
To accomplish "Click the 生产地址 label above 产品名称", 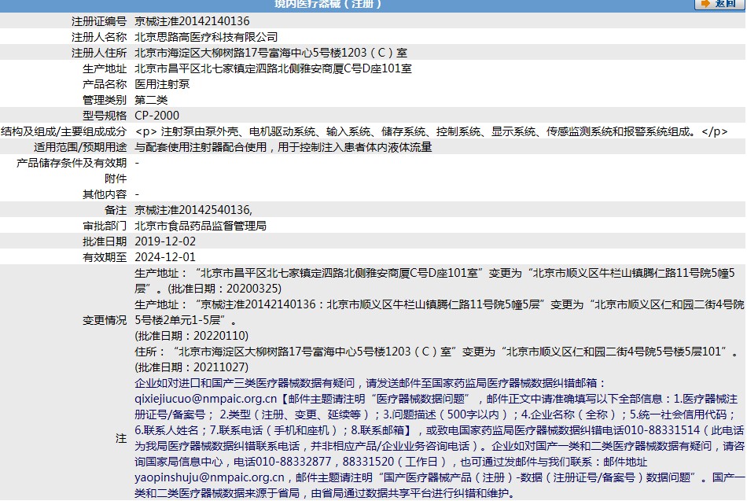I will [x=105, y=68].
